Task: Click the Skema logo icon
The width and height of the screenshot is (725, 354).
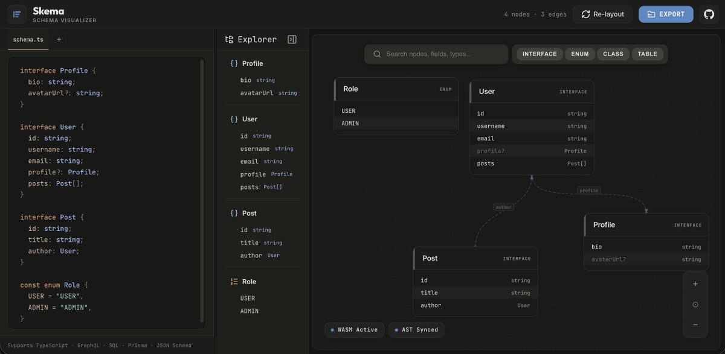Action: click(17, 14)
